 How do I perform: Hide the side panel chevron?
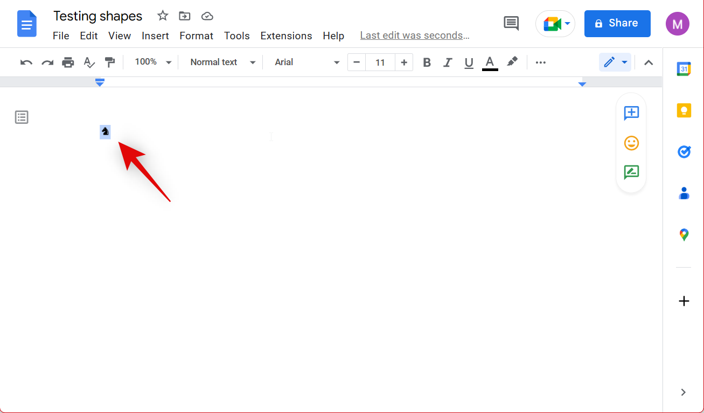(x=683, y=393)
